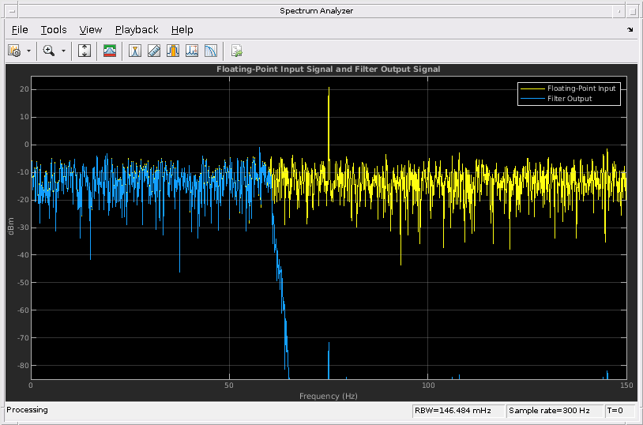
Task: Click the ruler measurement toolbar icon
Action: 154,51
